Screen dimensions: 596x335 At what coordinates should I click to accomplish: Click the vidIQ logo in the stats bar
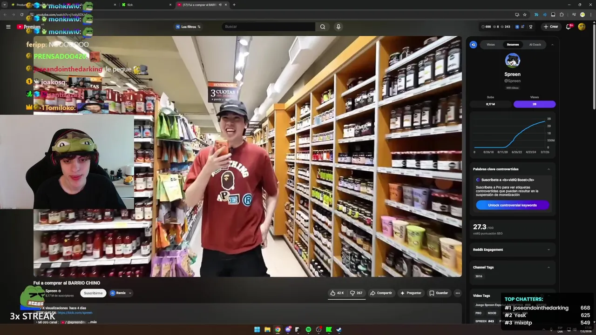[517, 27]
